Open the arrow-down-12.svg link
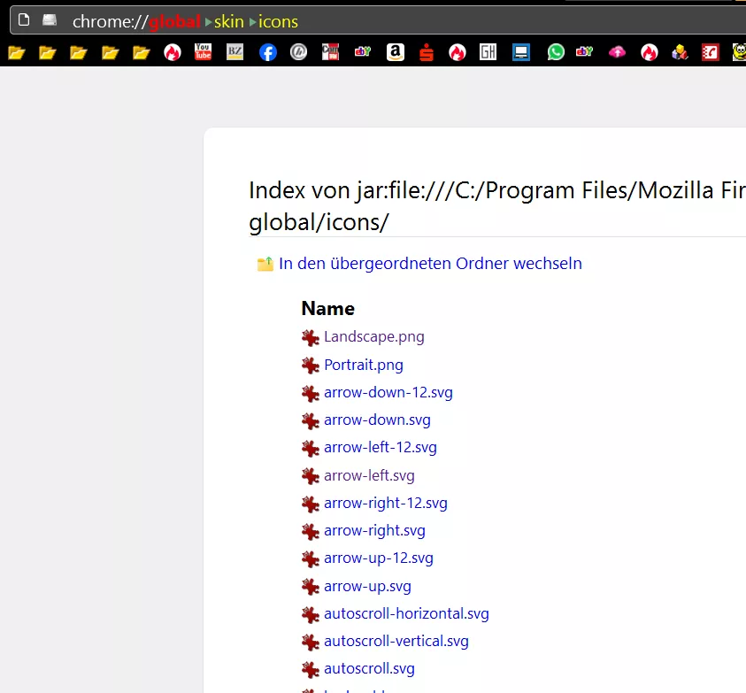The image size is (746, 693). (388, 393)
